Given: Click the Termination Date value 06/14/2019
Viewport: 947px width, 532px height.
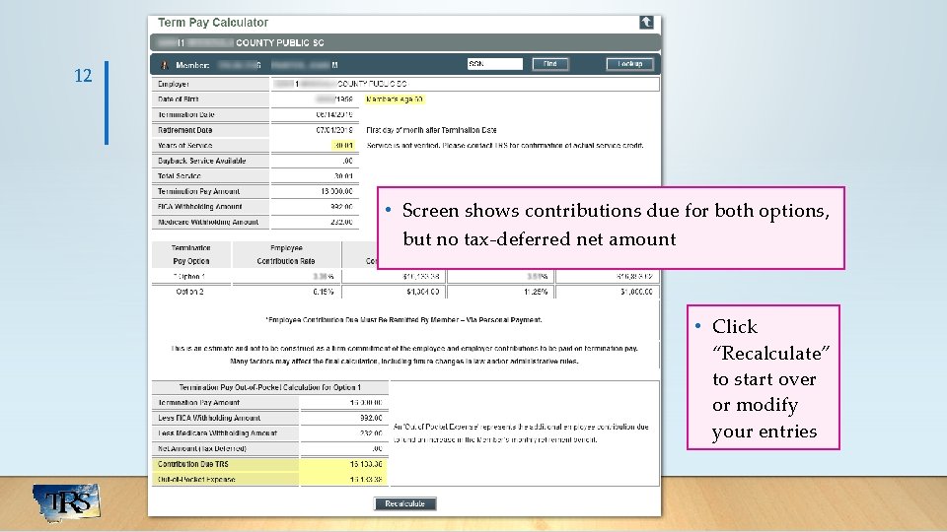Looking at the screenshot, I should coord(334,114).
